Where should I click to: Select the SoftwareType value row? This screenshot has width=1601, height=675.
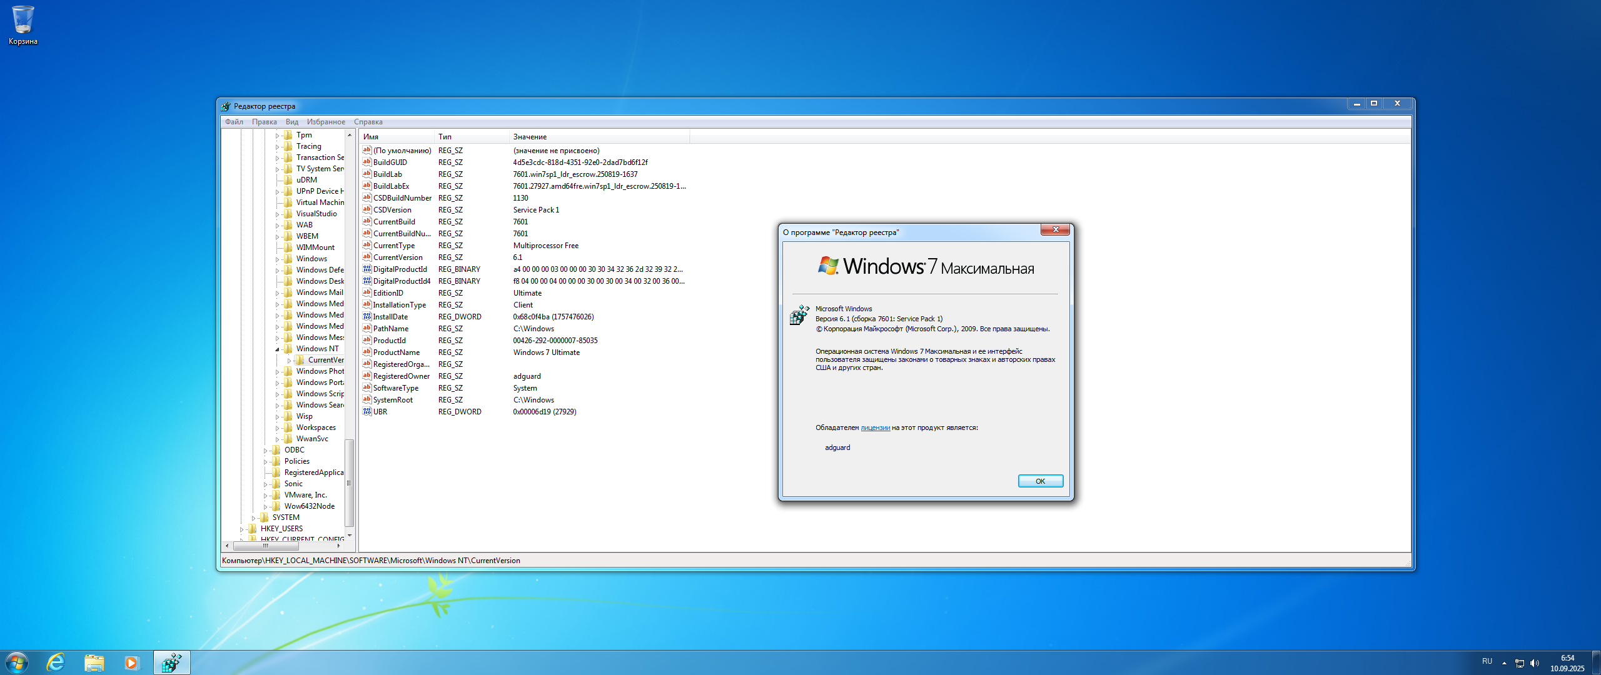(525, 387)
